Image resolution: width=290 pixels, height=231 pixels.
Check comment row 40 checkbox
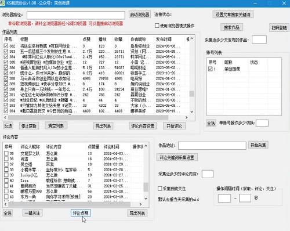(x=6, y=181)
